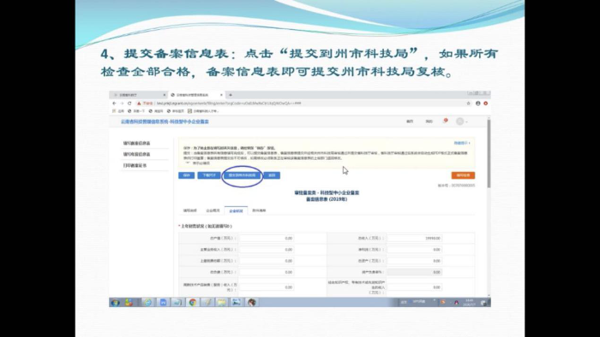600x337 pixels.
Task: Click the 总产值 (万元) input field
Action: coord(267,238)
